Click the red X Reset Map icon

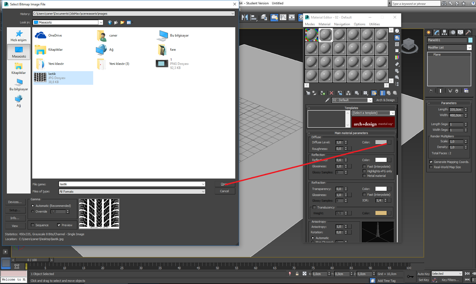click(331, 93)
